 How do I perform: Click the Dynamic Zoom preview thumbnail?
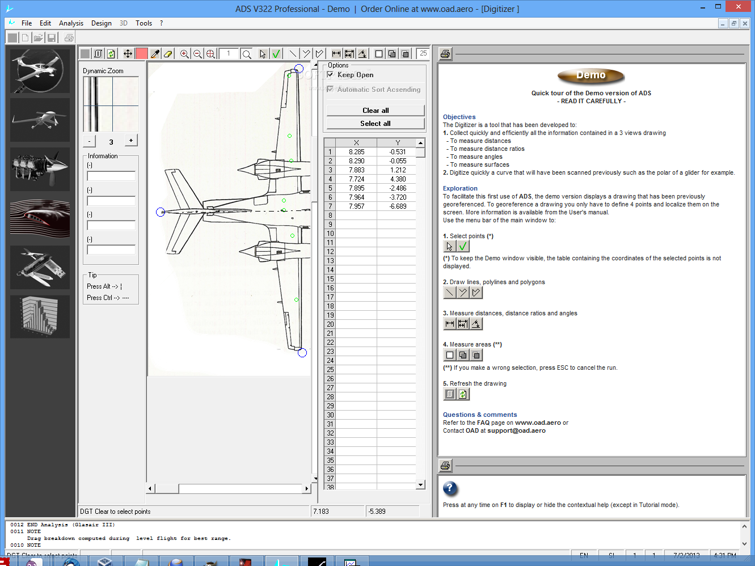[x=111, y=104]
